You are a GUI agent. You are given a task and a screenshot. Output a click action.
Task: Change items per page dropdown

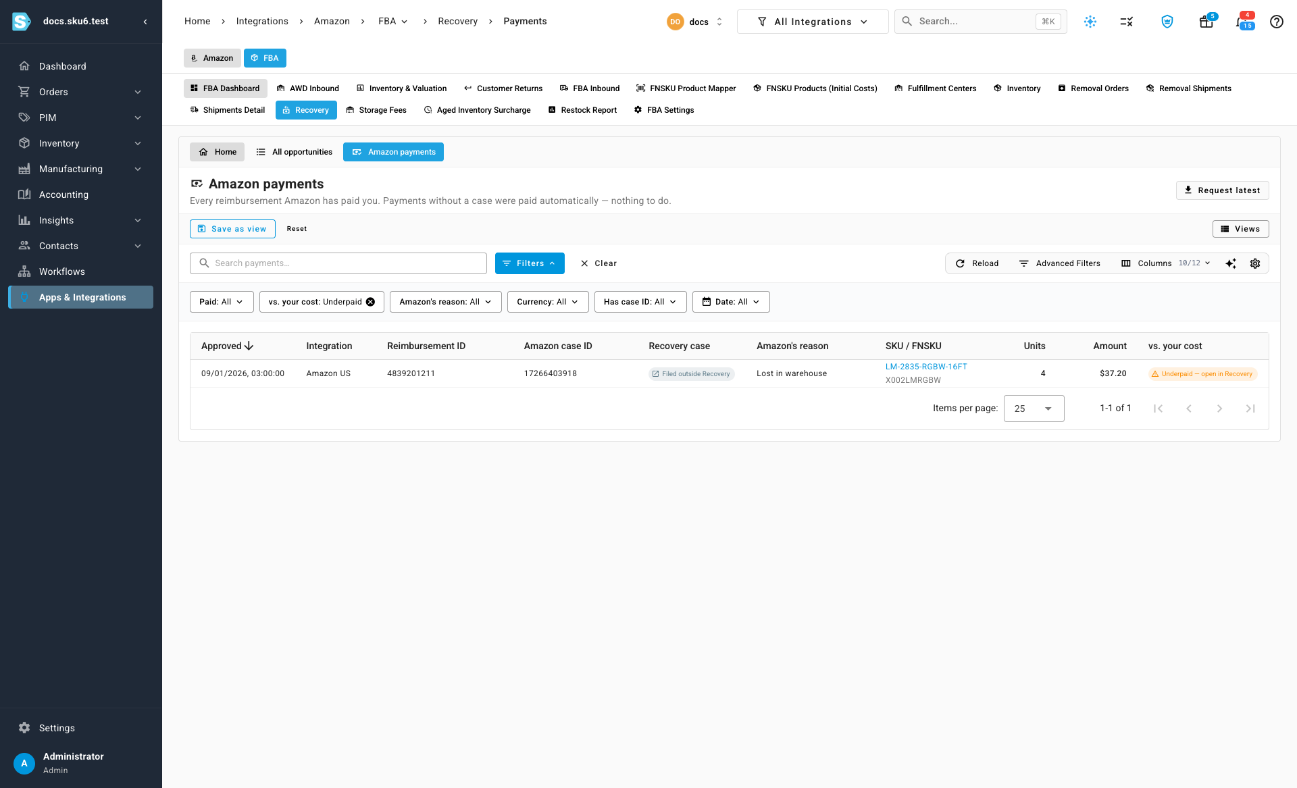(1034, 409)
